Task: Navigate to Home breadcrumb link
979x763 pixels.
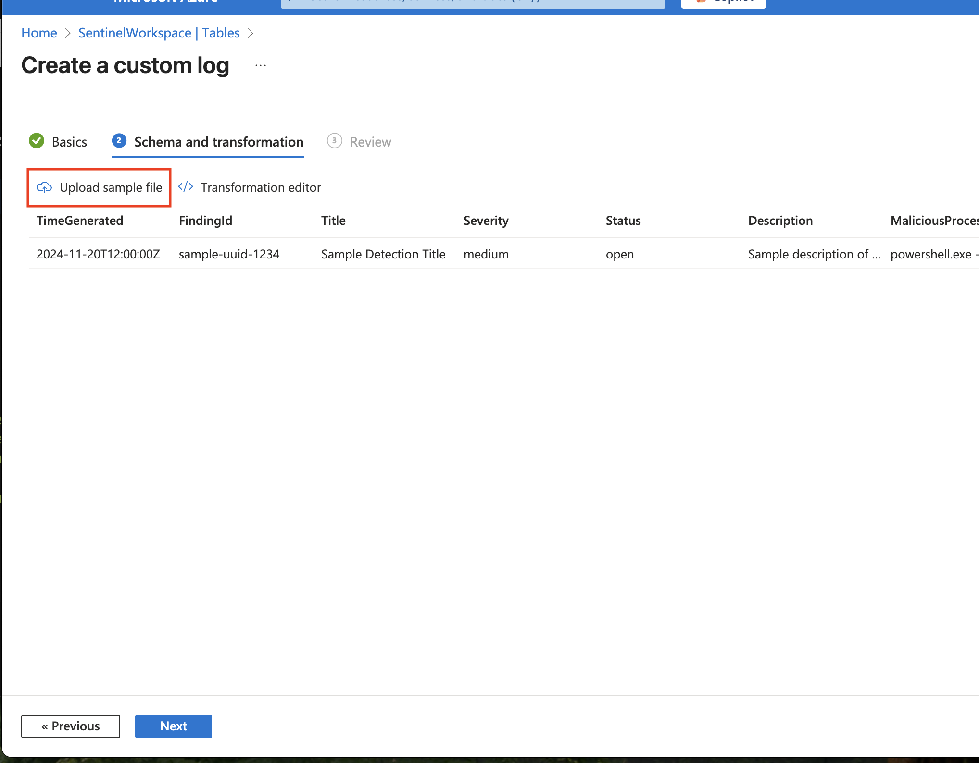Action: 39,33
